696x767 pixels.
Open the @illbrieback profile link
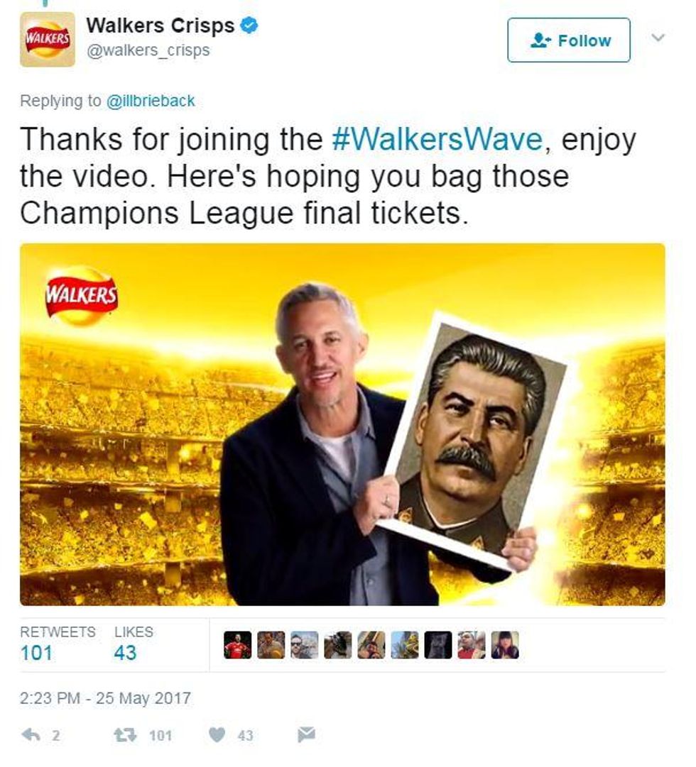pos(151,101)
